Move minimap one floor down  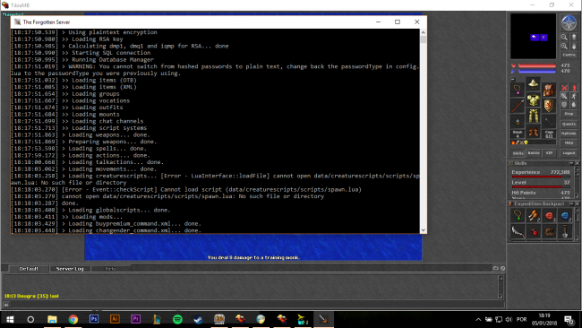pyautogui.click(x=574, y=46)
